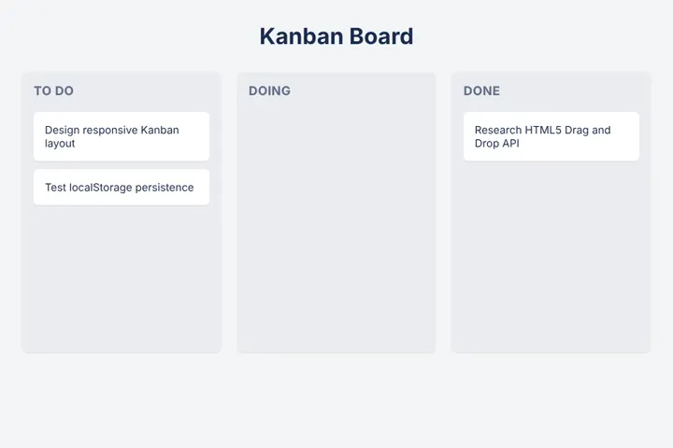673x448 pixels.
Task: Click empty space below cards in TO DO column
Action: click(122, 279)
